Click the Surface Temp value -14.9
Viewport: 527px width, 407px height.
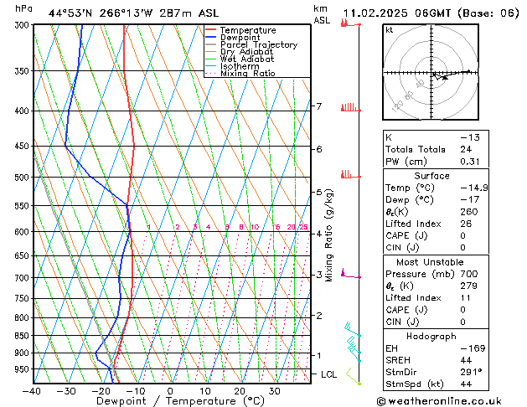click(x=474, y=188)
